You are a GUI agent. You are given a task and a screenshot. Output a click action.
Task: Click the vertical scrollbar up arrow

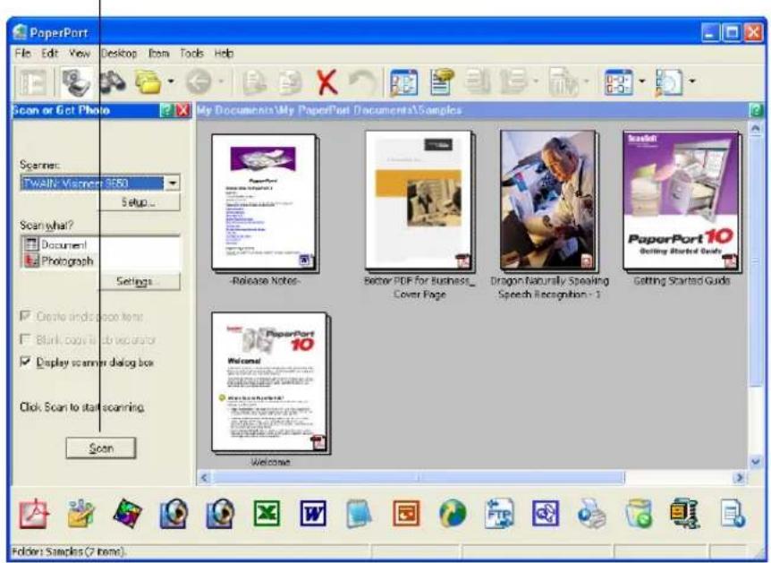(756, 128)
